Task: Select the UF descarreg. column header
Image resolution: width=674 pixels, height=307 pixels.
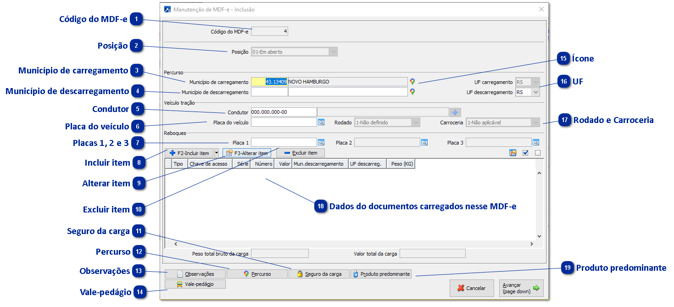Action: click(367, 164)
